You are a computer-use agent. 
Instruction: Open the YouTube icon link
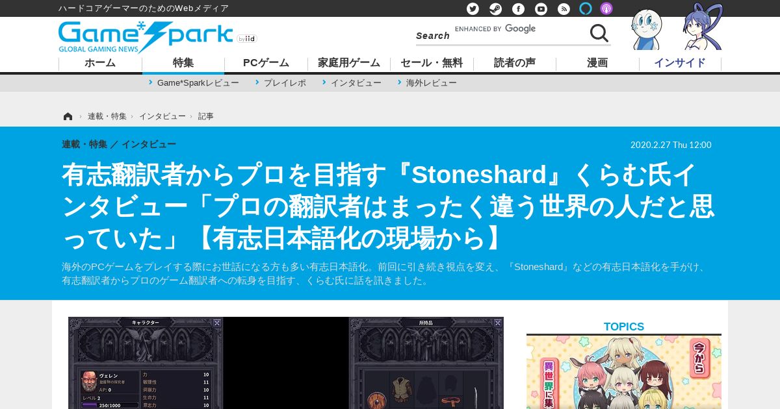541,8
